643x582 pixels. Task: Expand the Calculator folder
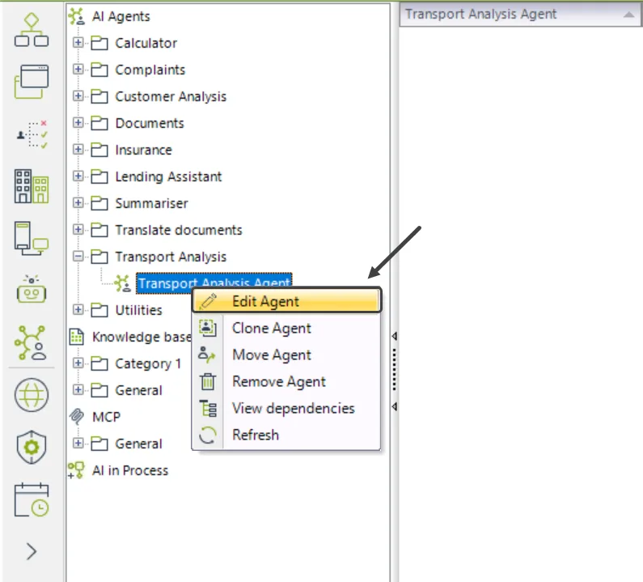coord(78,43)
